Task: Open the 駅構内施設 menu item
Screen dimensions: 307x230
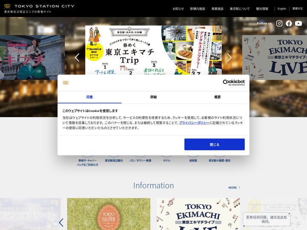Action: click(x=197, y=9)
